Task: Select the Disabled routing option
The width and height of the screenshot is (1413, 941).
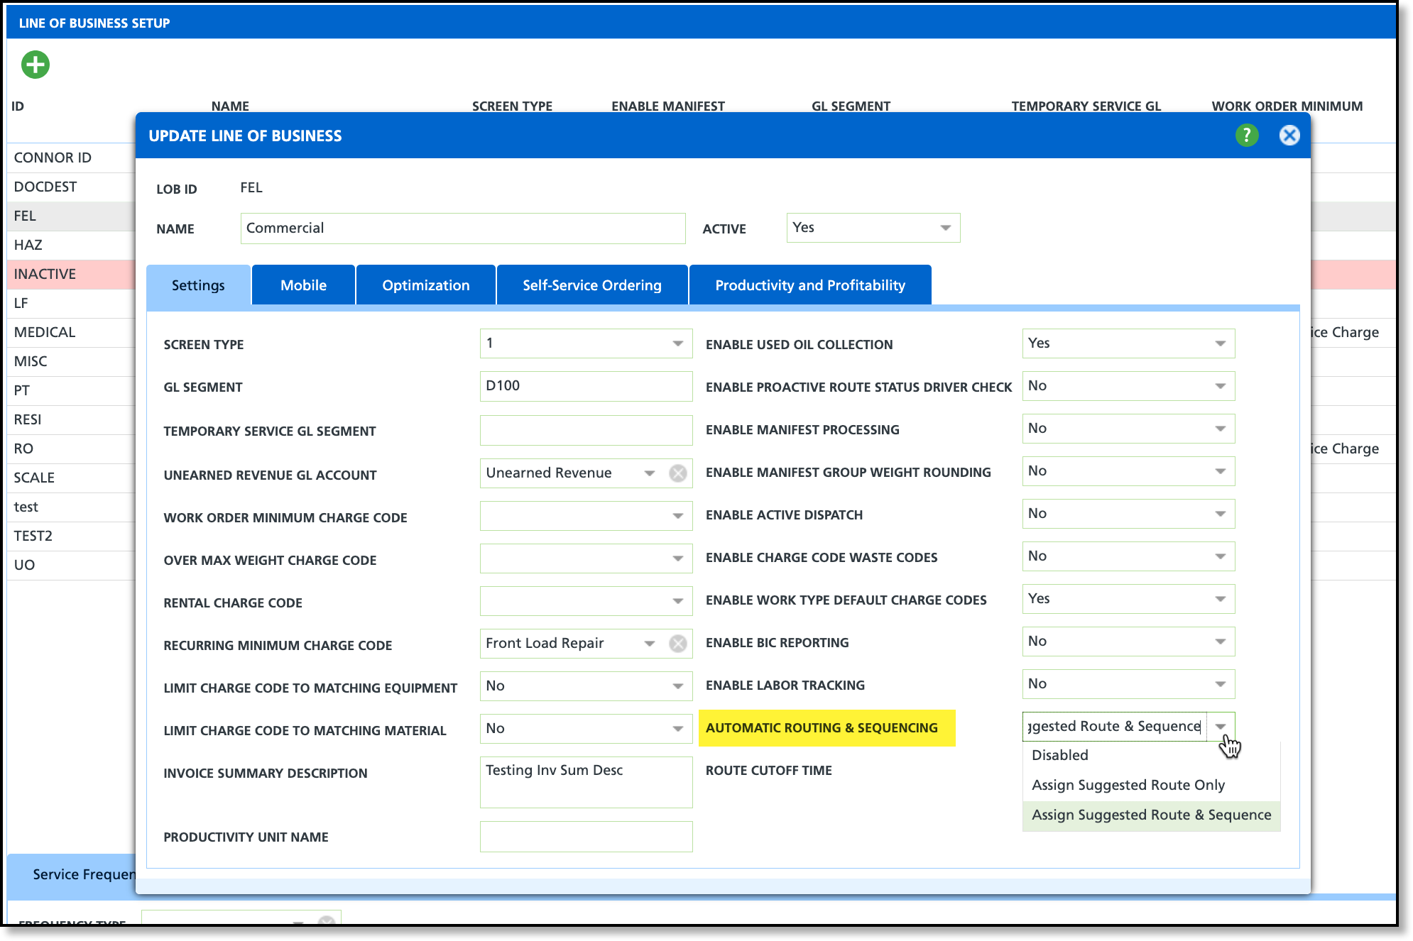Action: pyautogui.click(x=1059, y=755)
